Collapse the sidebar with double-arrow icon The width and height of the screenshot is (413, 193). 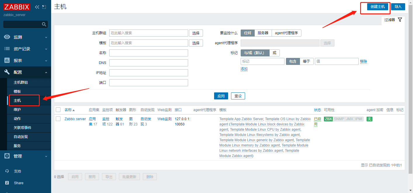pos(37,7)
